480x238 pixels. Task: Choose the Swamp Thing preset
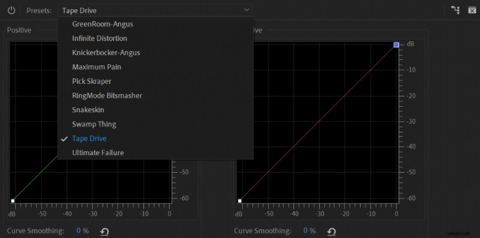pyautogui.click(x=155, y=124)
